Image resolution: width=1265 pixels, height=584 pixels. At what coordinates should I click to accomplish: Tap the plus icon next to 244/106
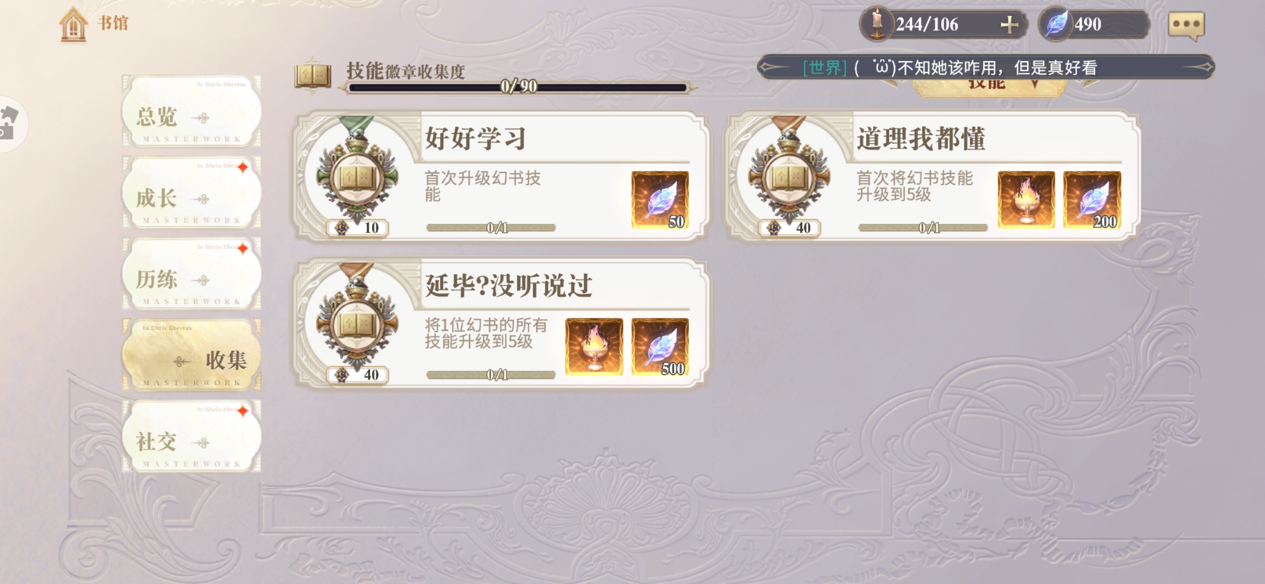tap(1009, 25)
